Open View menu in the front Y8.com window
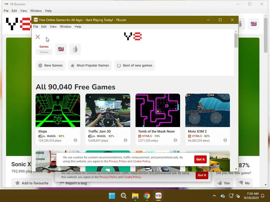This screenshot has height=202, width=270. pyautogui.click(x=53, y=27)
